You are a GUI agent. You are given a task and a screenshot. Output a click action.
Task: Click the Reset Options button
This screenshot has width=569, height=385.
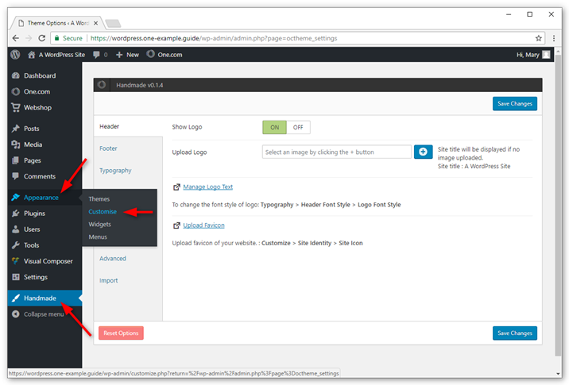[122, 333]
